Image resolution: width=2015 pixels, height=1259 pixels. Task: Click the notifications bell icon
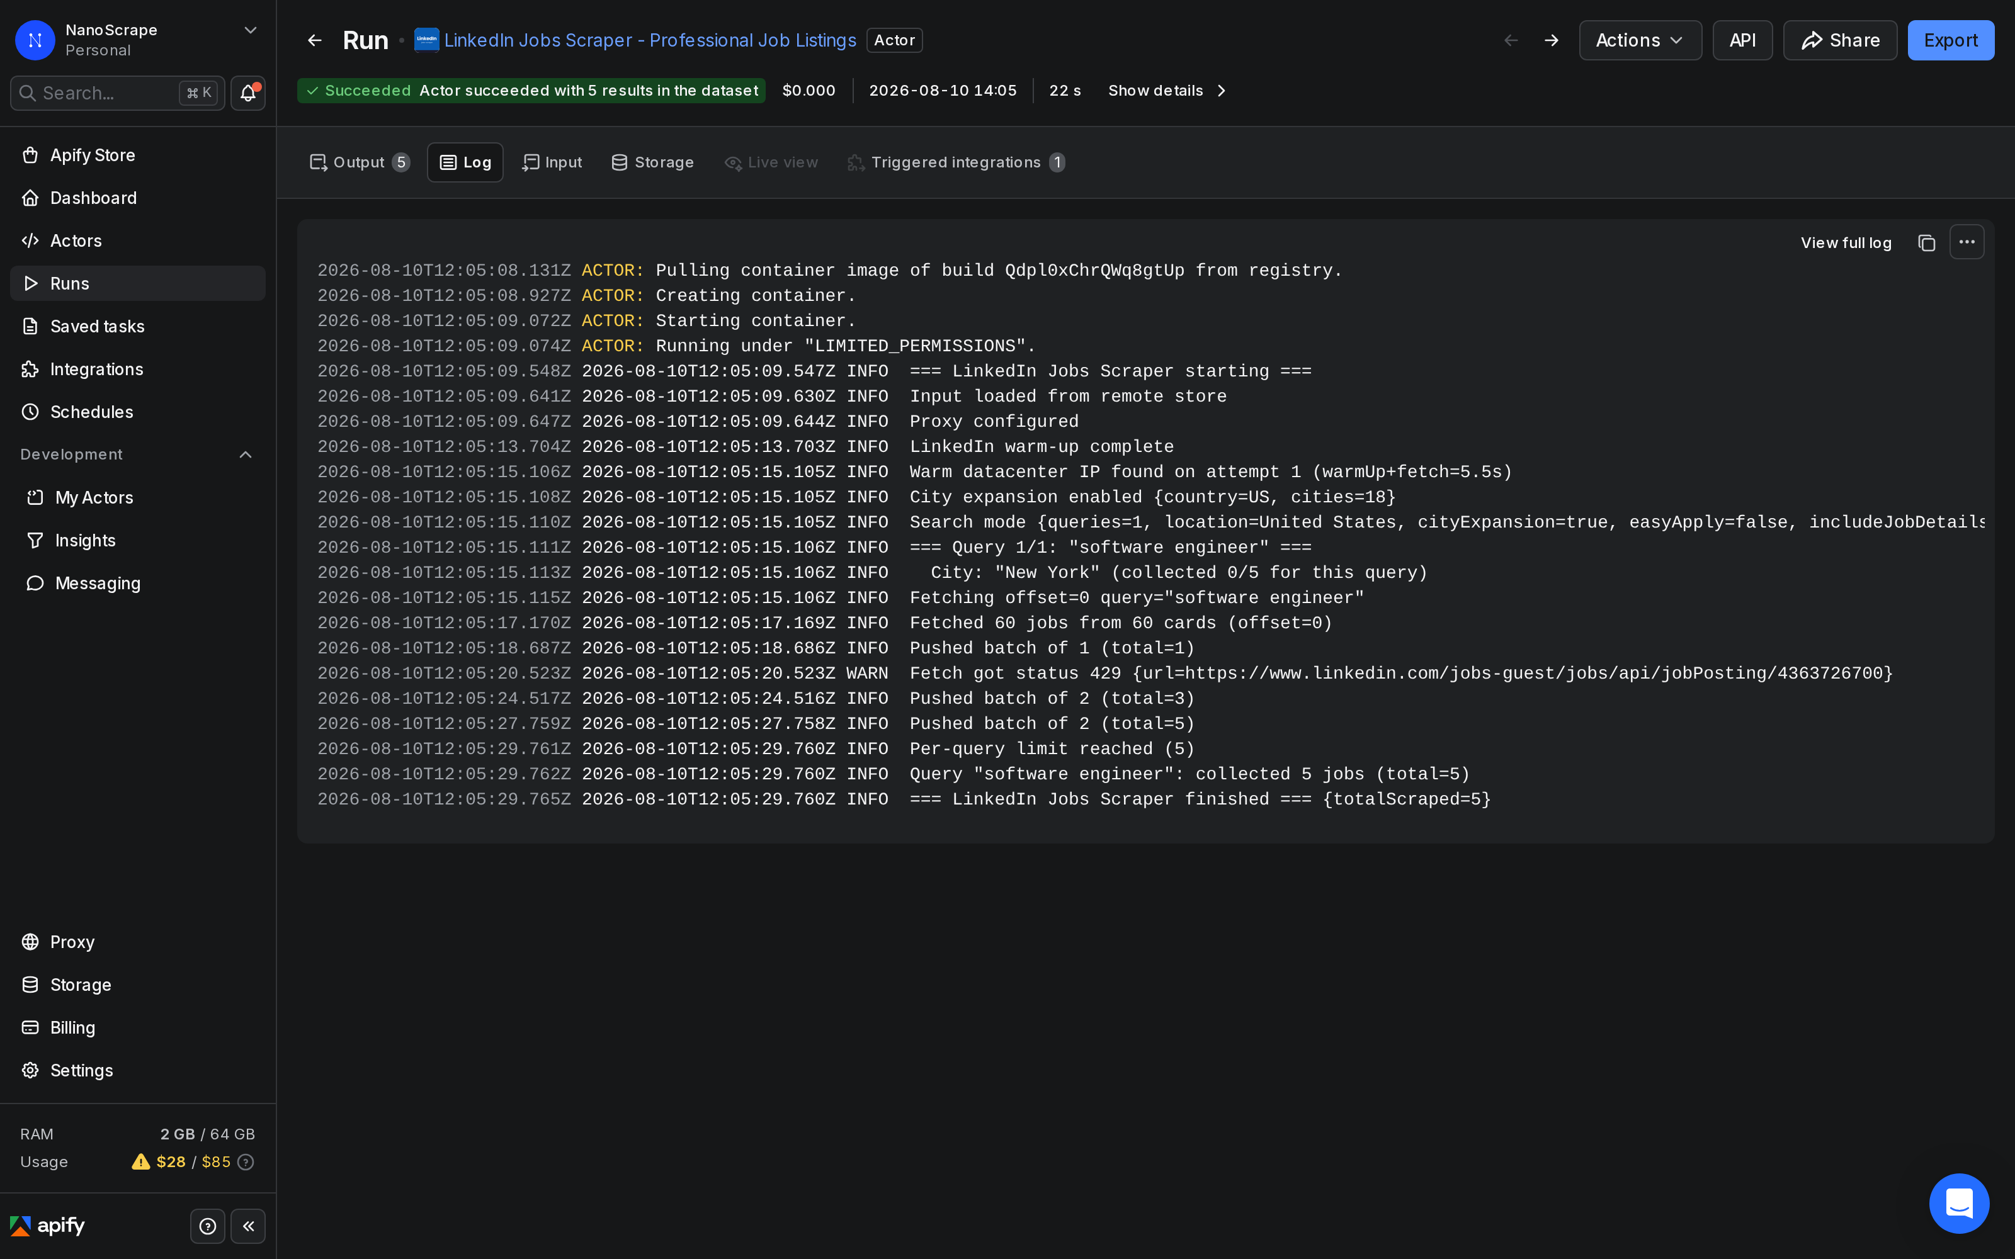tap(248, 93)
